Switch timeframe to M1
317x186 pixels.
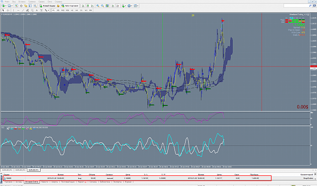53,10
